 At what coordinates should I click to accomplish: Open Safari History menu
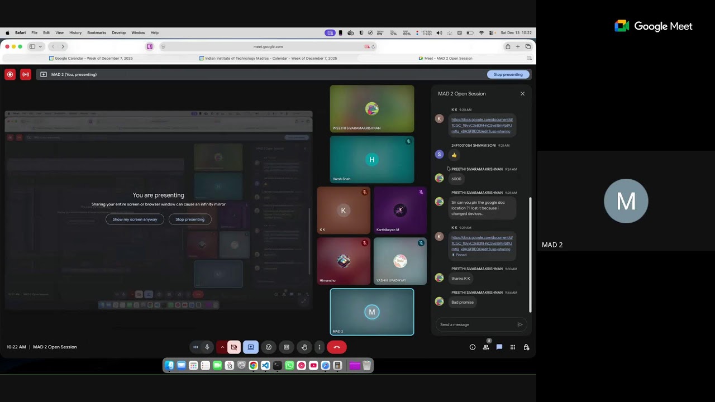click(x=75, y=33)
